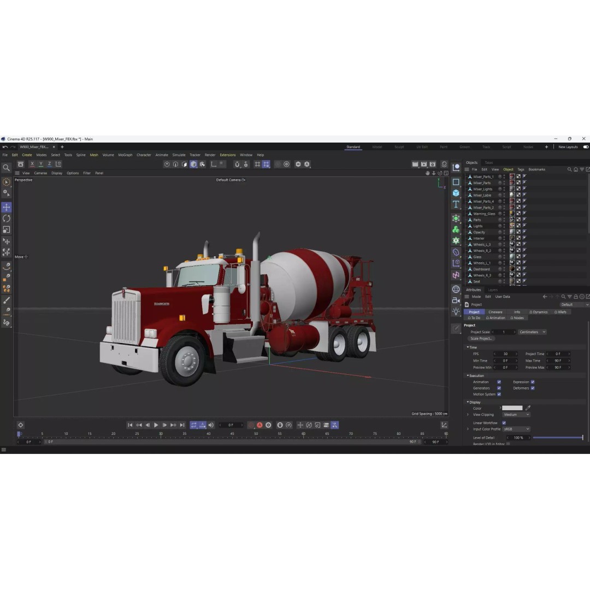Go back arrow in Attributes manager
This screenshot has height=590, width=590.
click(545, 297)
